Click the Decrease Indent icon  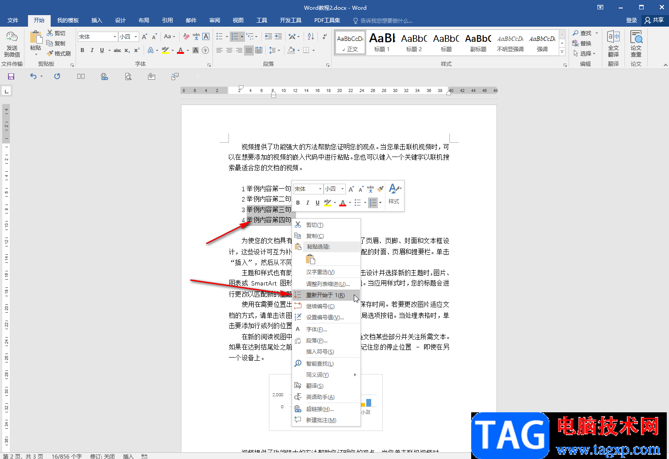pyautogui.click(x=268, y=36)
